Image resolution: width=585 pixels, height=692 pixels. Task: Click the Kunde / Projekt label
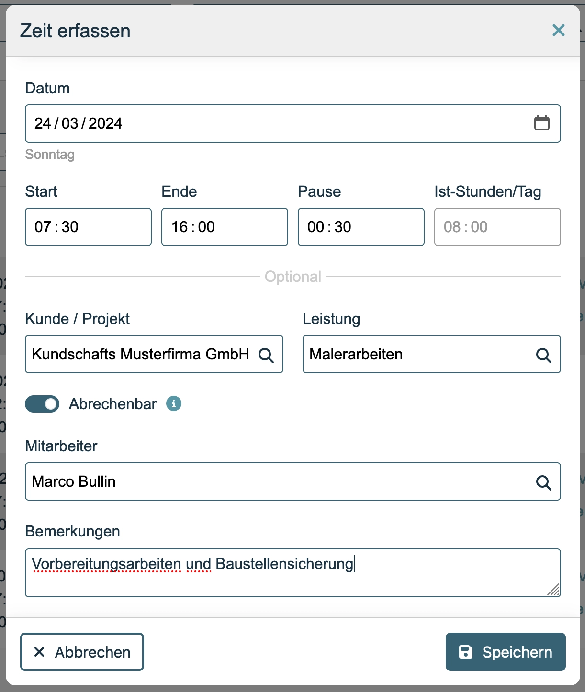pyautogui.click(x=77, y=319)
